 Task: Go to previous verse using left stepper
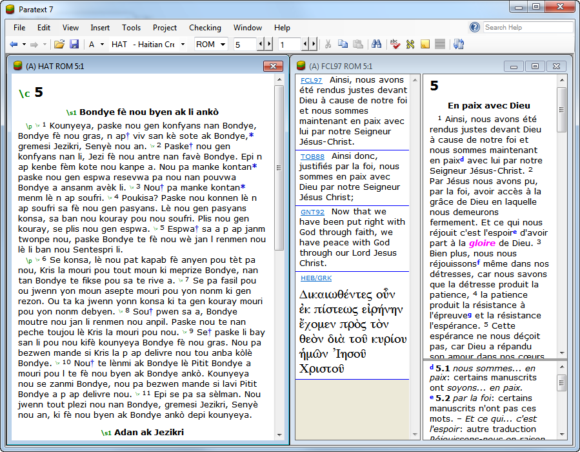point(305,45)
